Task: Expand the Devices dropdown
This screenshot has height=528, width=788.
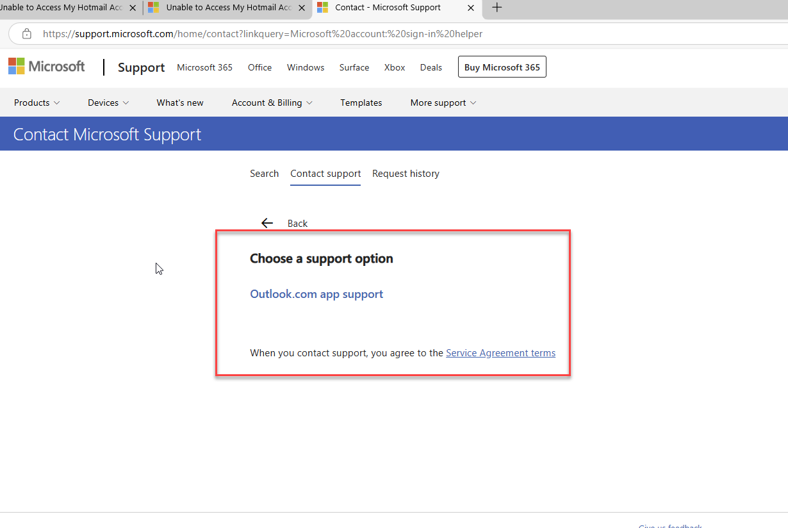Action: coord(108,103)
